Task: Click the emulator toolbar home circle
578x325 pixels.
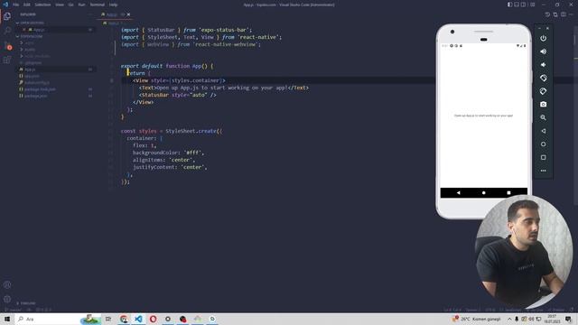Action: coord(543,144)
